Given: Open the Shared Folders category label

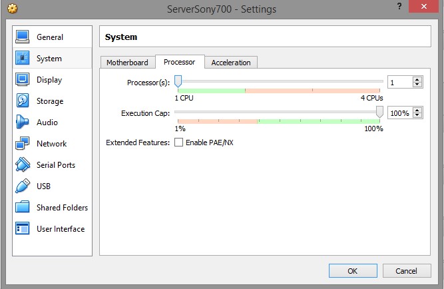Looking at the screenshot, I should point(62,207).
